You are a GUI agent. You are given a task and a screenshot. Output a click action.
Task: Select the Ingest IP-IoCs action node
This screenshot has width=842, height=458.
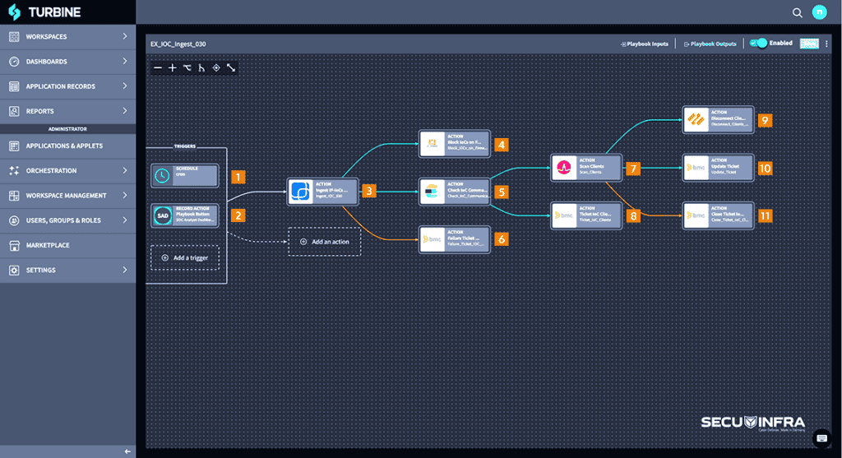322,192
